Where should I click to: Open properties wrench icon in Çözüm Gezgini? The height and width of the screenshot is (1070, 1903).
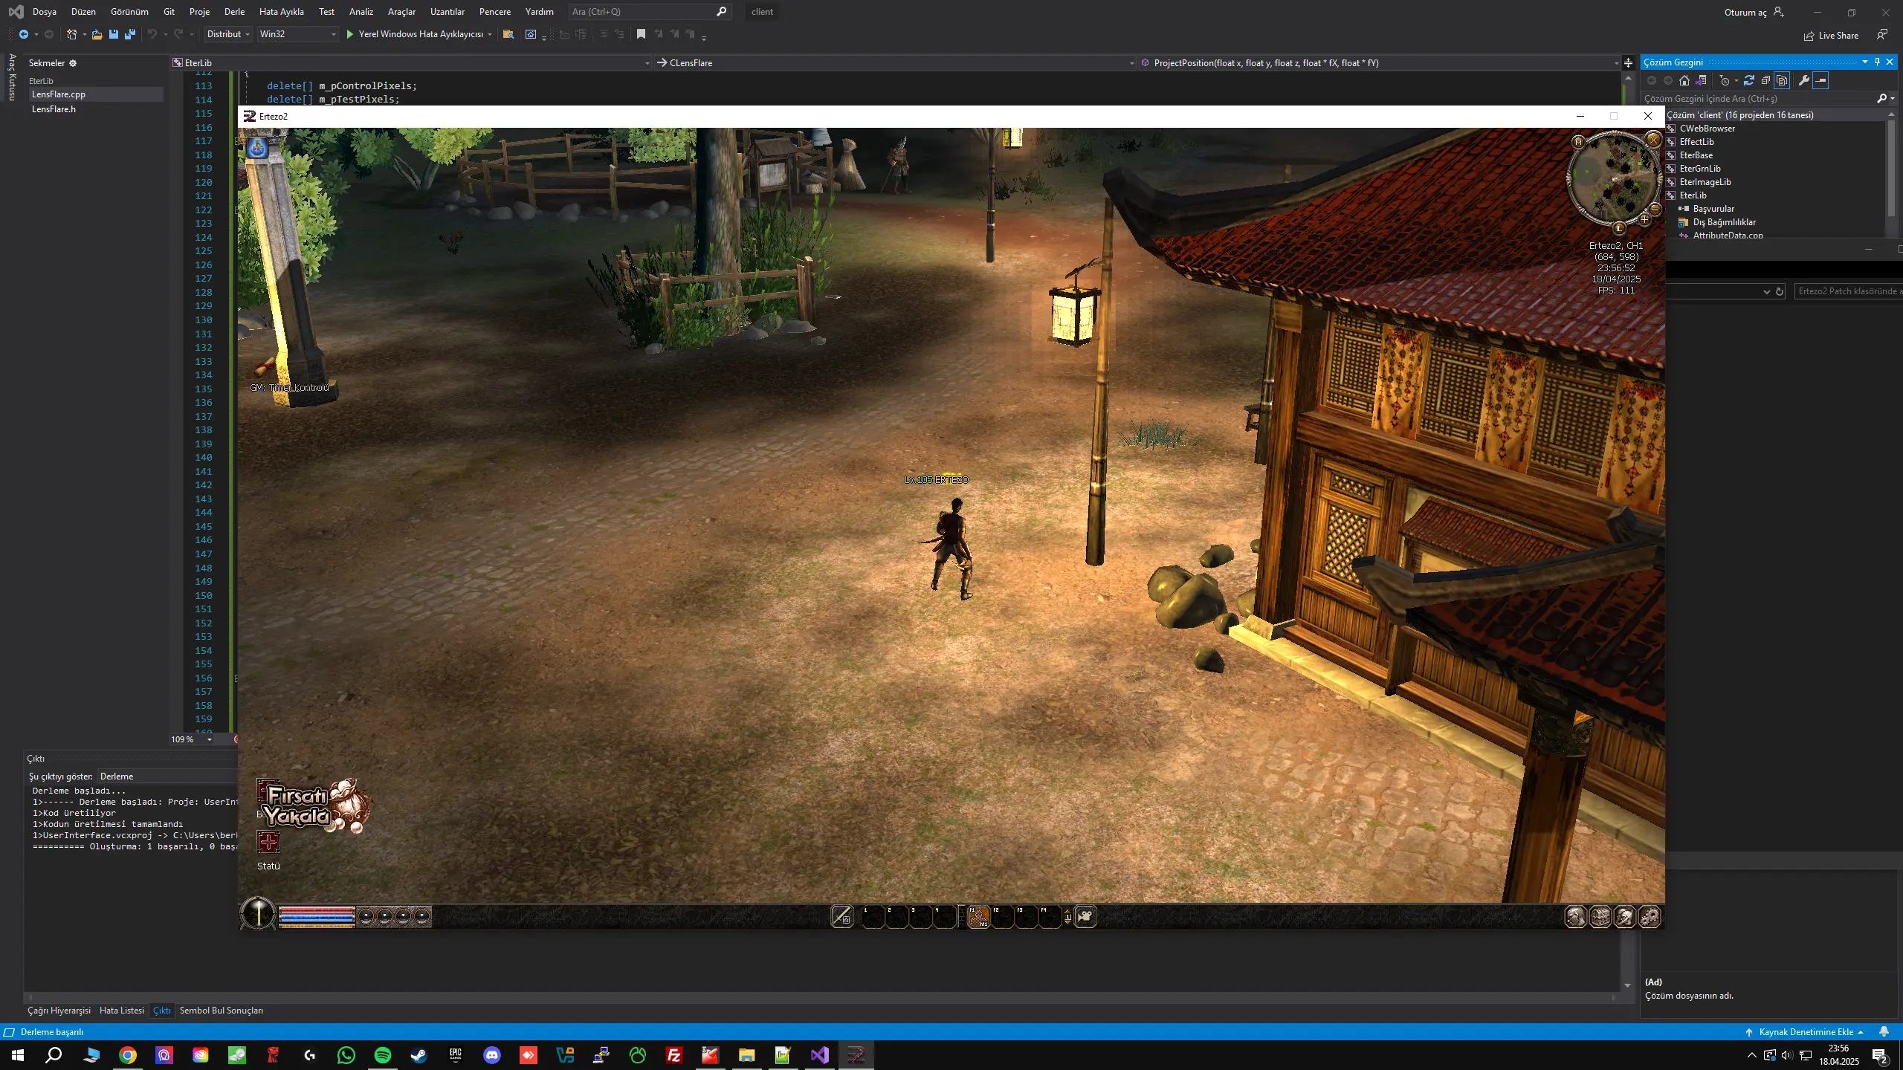pos(1804,80)
